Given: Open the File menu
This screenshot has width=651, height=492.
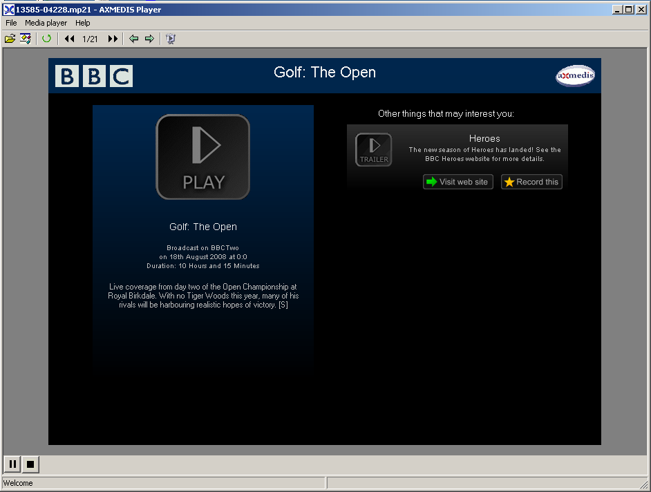Looking at the screenshot, I should pyautogui.click(x=11, y=23).
